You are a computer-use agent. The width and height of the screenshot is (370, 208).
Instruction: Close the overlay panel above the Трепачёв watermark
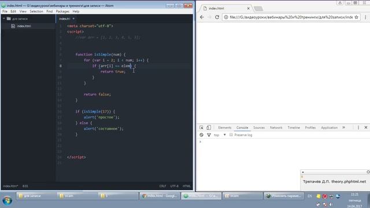tap(368, 172)
